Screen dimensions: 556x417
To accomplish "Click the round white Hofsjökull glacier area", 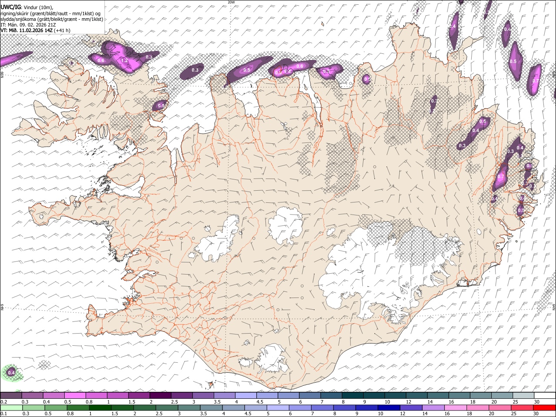I will click(285, 225).
